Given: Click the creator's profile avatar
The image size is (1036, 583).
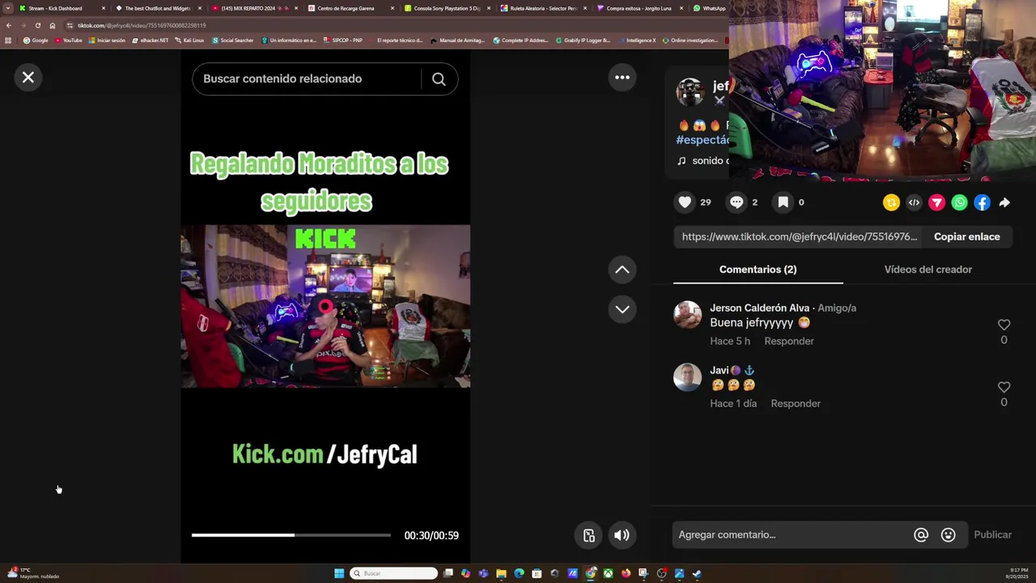Looking at the screenshot, I should point(690,92).
